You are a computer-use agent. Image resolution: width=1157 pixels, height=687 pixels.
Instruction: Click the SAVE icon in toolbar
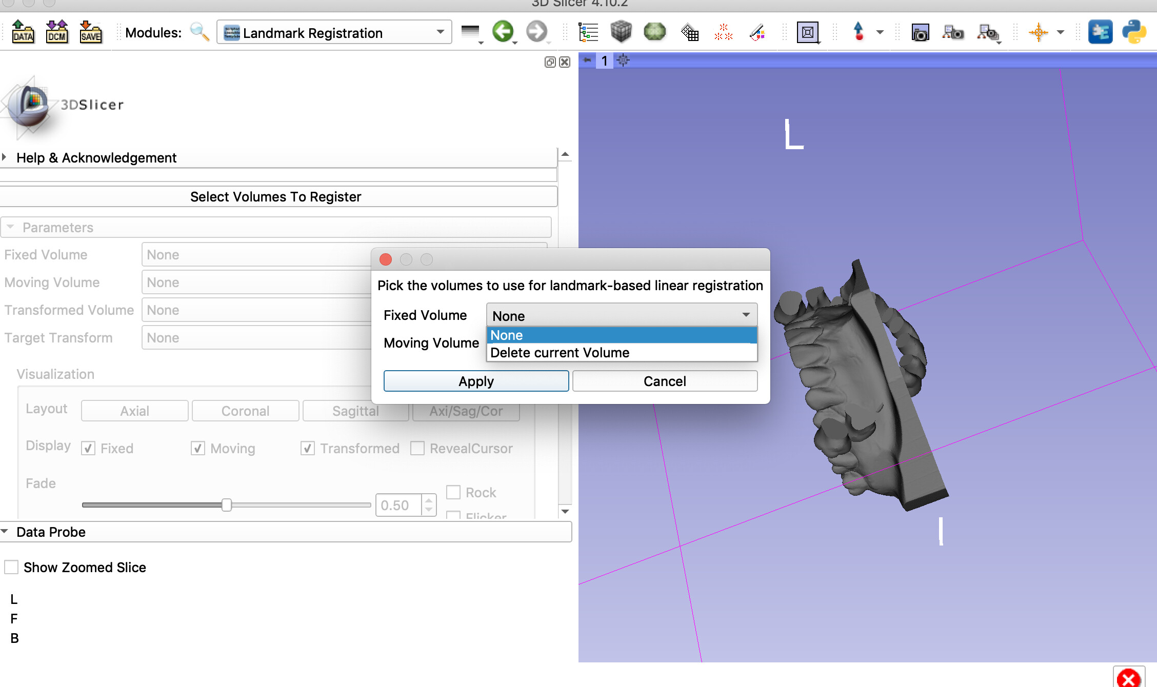click(90, 32)
